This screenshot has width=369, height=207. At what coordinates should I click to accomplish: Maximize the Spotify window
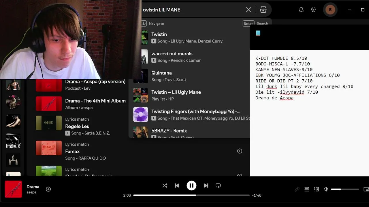[x=363, y=10]
